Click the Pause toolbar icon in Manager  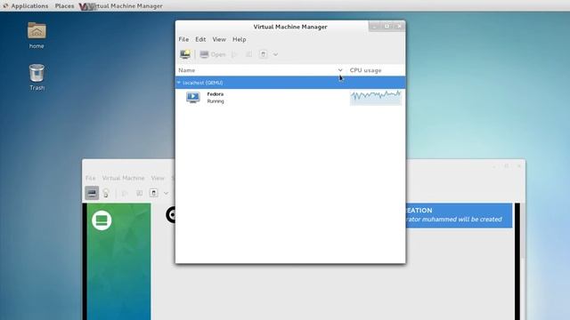tap(248, 54)
